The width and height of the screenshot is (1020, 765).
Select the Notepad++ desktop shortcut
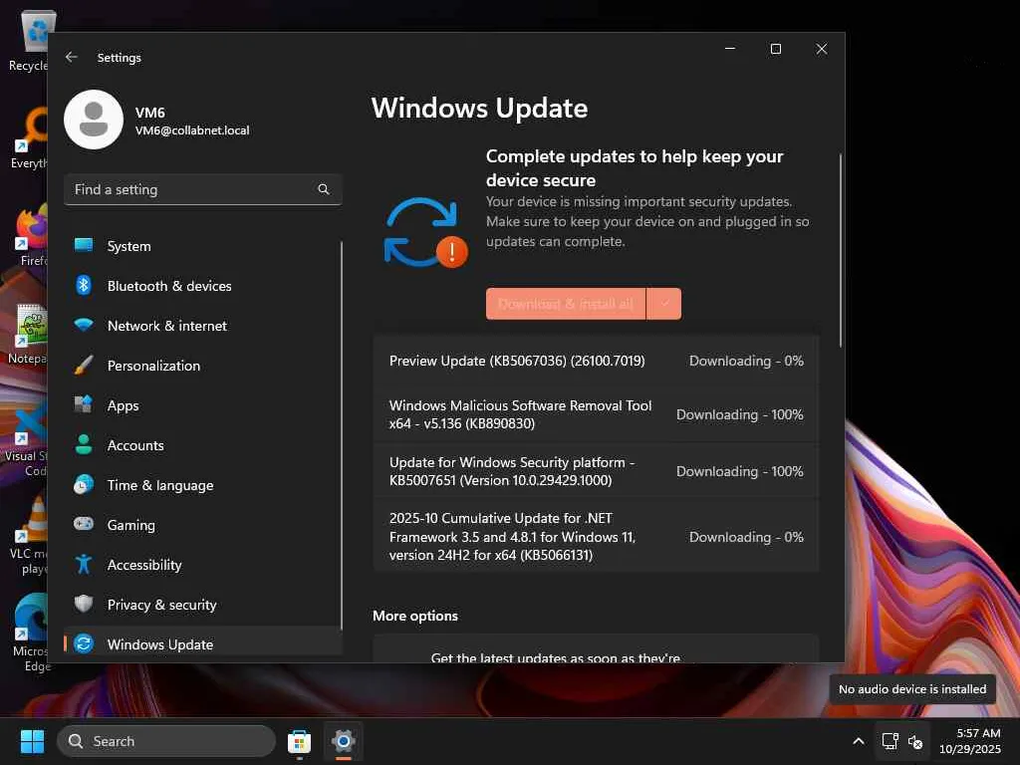tap(29, 334)
